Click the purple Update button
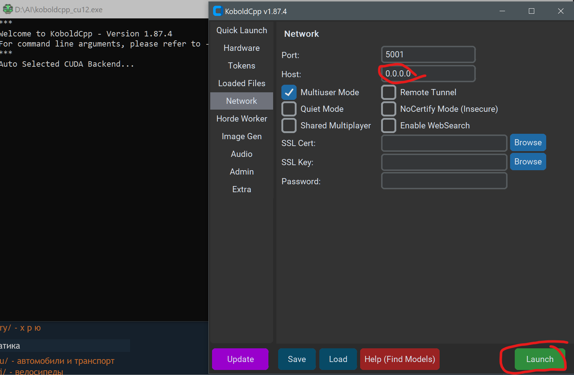The width and height of the screenshot is (574, 375). tap(240, 359)
